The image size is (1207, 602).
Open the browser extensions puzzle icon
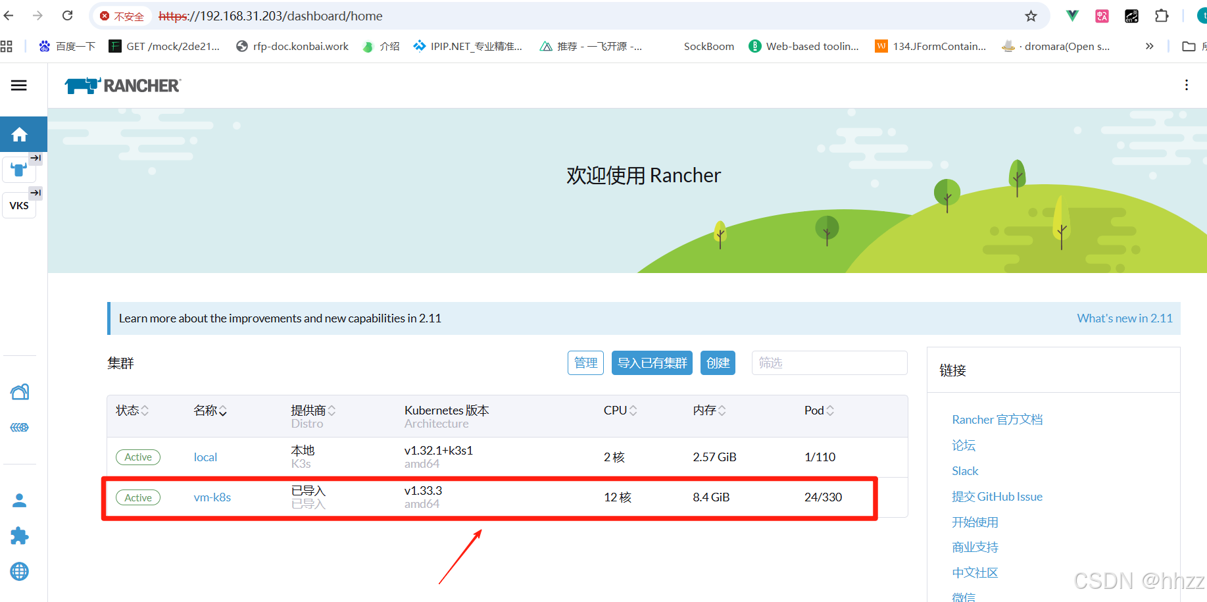coord(1162,16)
